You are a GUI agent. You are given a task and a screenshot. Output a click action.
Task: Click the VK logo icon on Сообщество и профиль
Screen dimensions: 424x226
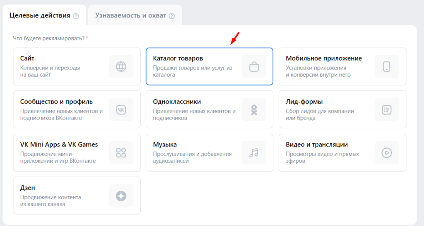pyautogui.click(x=121, y=110)
